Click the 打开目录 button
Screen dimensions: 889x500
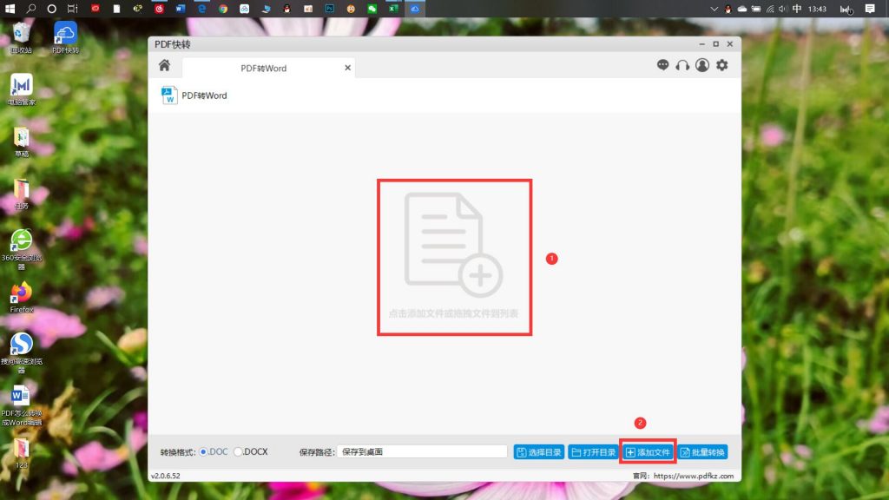point(593,451)
